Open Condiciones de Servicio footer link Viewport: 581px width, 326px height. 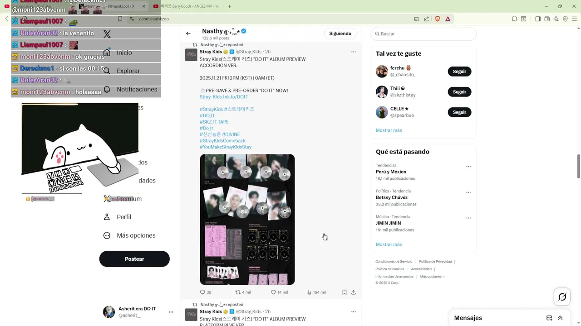pos(394,262)
